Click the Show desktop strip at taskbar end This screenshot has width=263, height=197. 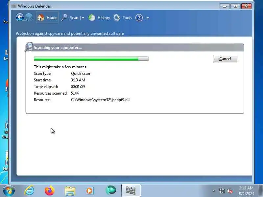tap(260, 191)
